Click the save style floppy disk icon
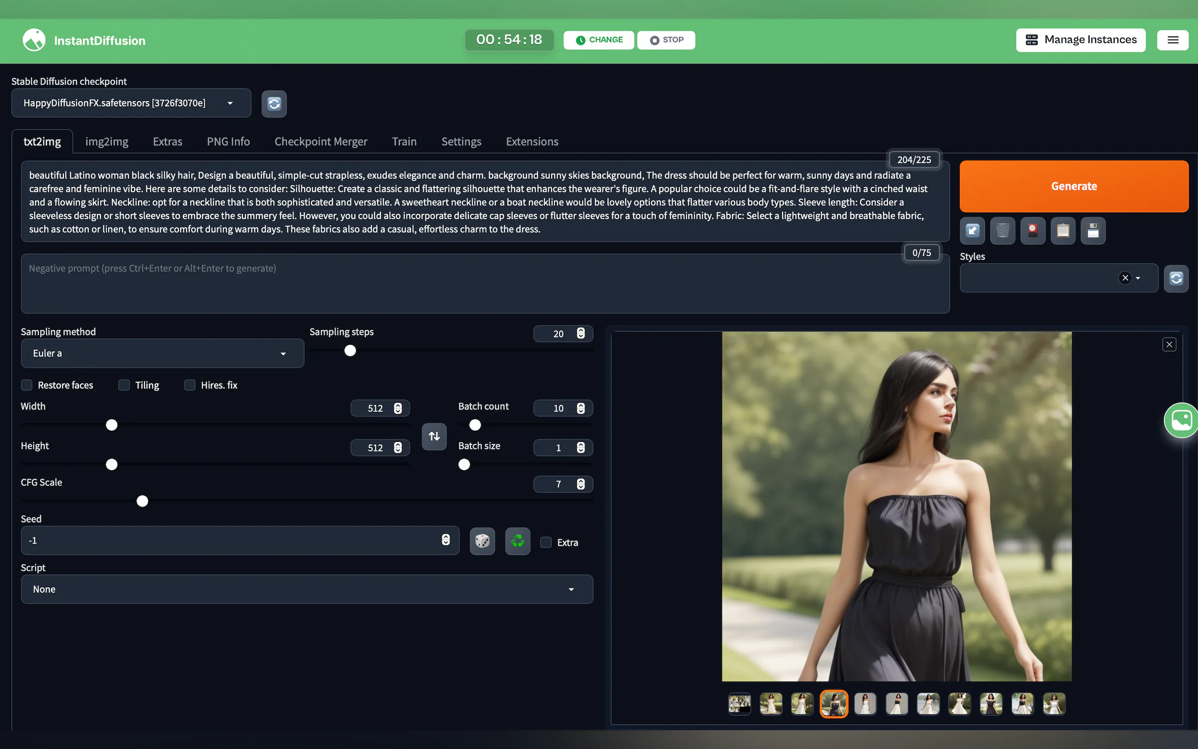This screenshot has height=749, width=1198. pyautogui.click(x=1092, y=231)
